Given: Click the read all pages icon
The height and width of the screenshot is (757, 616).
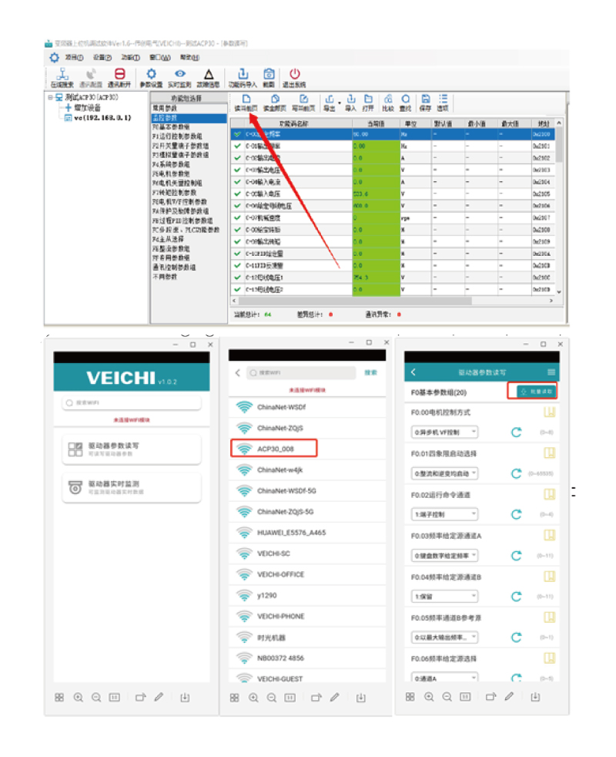Looking at the screenshot, I should pyautogui.click(x=275, y=99).
